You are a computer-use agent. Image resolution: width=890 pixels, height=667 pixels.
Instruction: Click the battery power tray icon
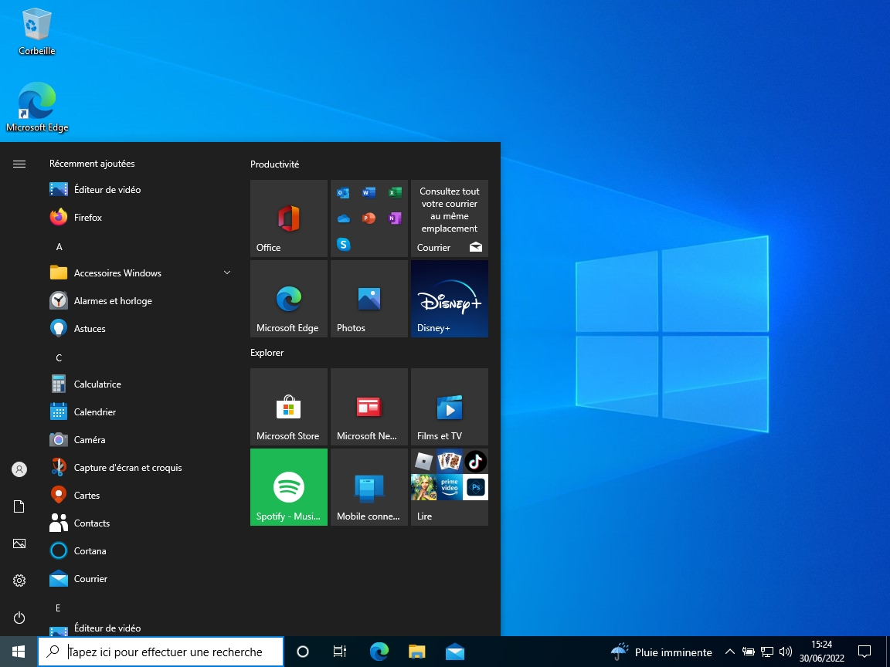point(748,652)
